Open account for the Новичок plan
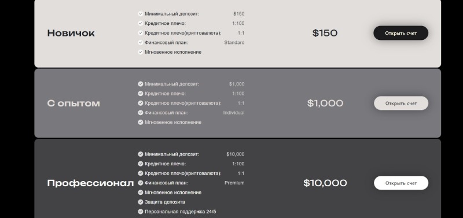Image resolution: width=463 pixels, height=218 pixels. (x=400, y=33)
